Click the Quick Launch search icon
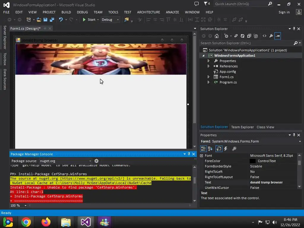This screenshot has width=304, height=228. pos(270,4)
